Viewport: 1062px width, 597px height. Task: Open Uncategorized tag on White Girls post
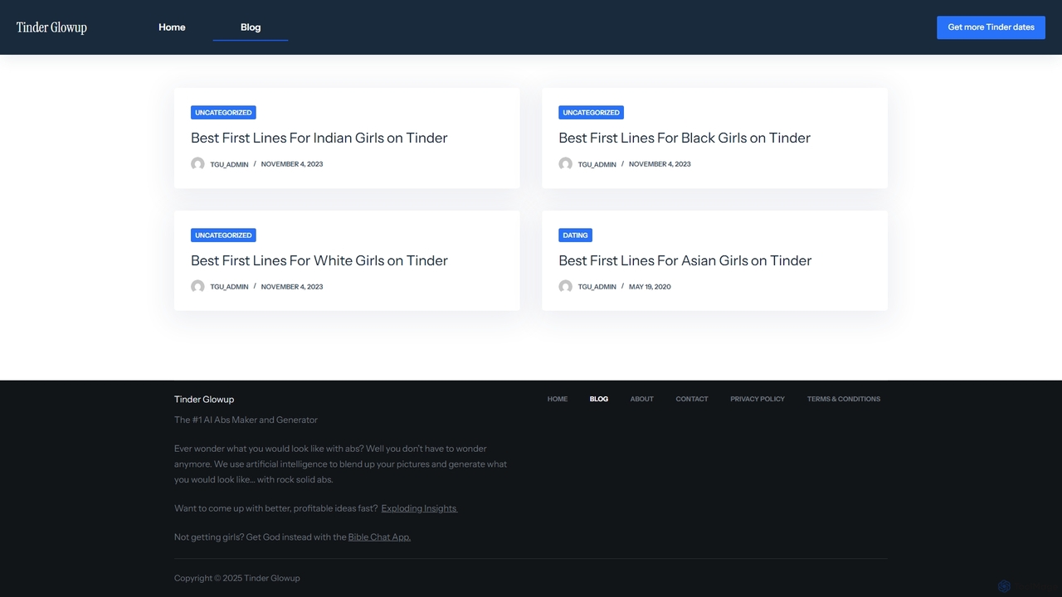pyautogui.click(x=223, y=235)
